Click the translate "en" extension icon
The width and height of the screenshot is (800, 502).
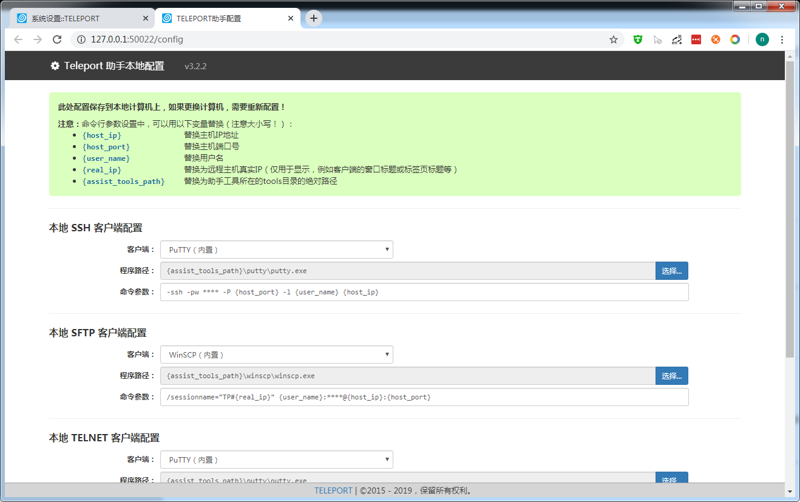click(677, 39)
